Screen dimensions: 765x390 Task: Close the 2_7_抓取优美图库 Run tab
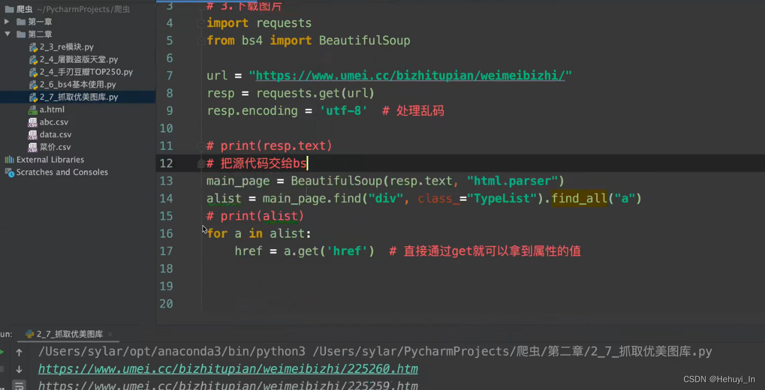110,334
